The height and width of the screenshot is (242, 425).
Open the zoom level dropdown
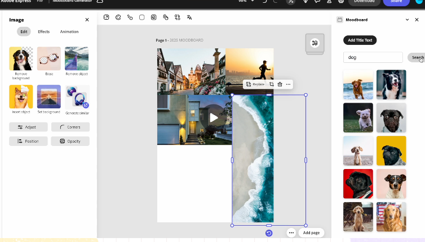(253, 1)
